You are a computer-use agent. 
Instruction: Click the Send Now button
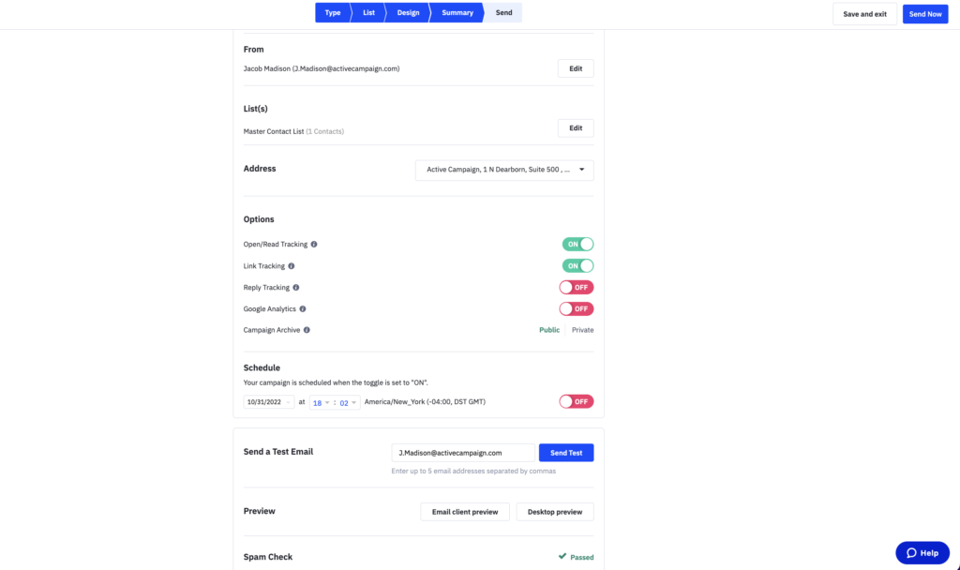click(x=925, y=14)
